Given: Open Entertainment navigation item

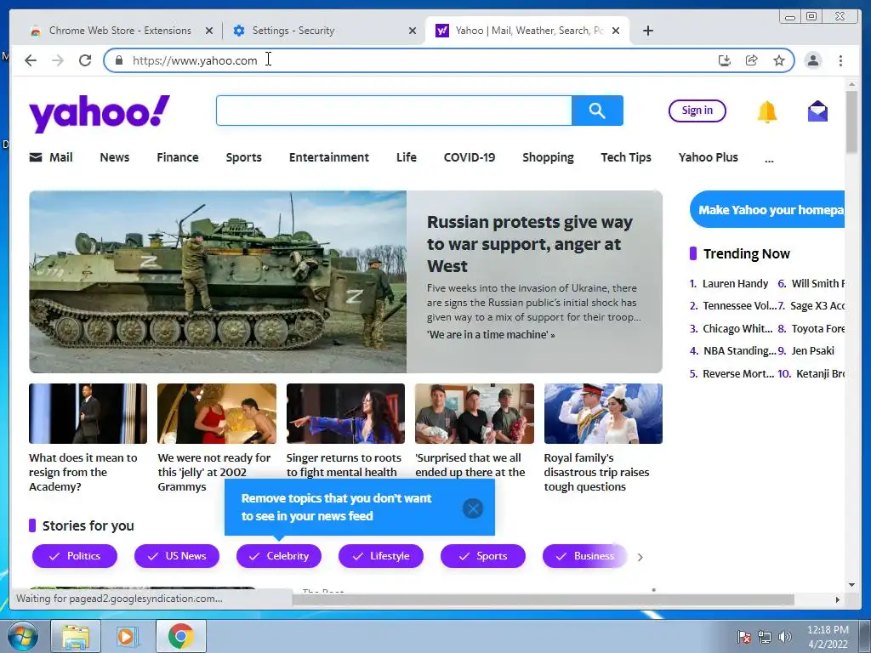Looking at the screenshot, I should click(x=329, y=157).
